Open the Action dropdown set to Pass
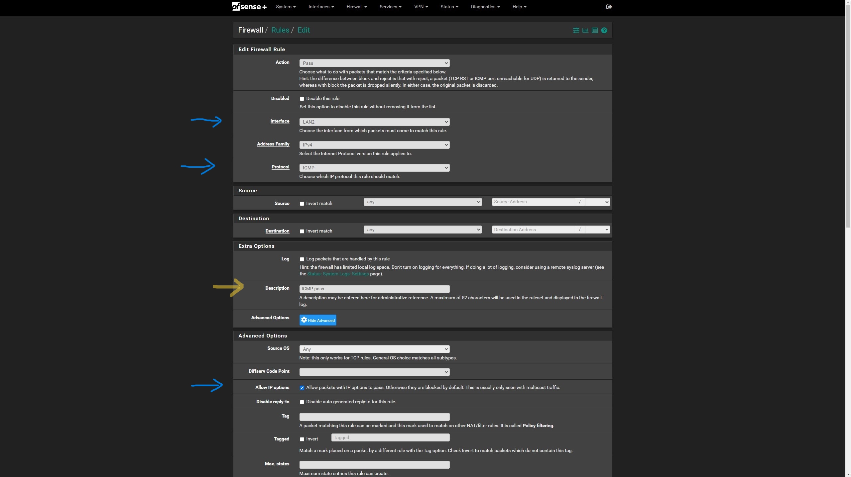This screenshot has height=477, width=851. [x=374, y=63]
